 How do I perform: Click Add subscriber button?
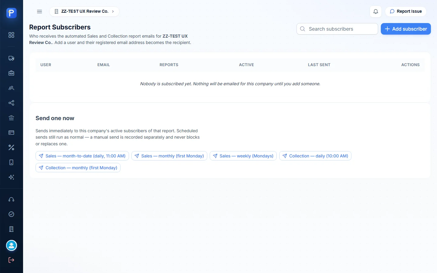click(x=406, y=29)
